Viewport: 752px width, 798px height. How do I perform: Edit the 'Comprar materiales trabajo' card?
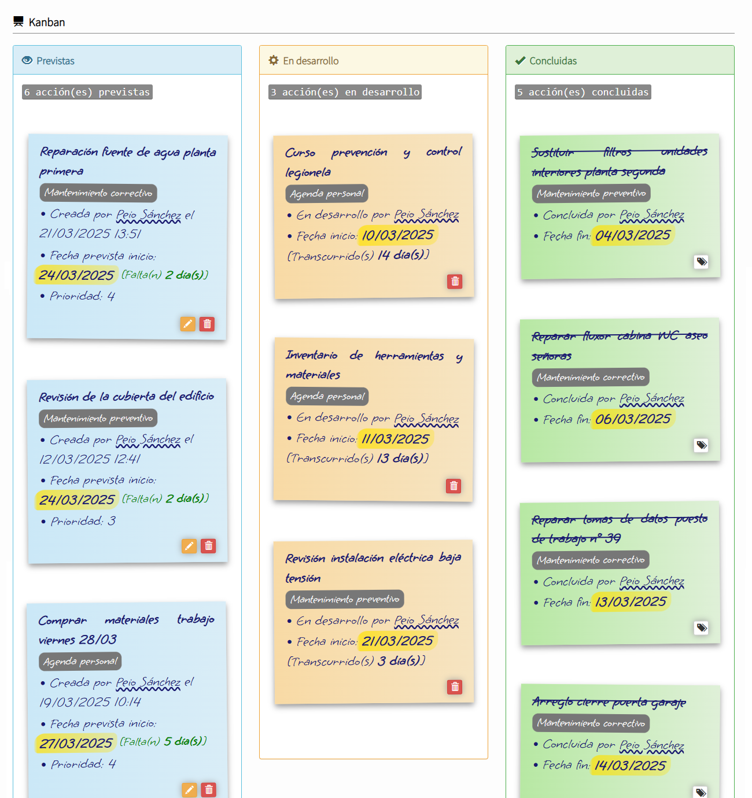click(x=189, y=790)
